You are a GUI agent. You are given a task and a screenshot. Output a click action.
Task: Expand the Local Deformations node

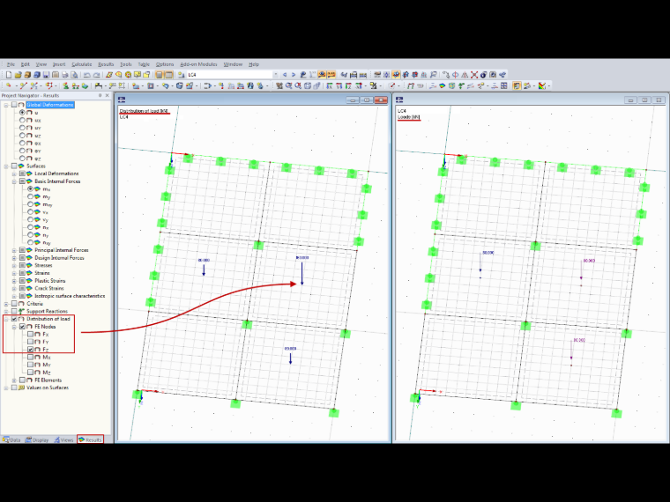point(14,173)
